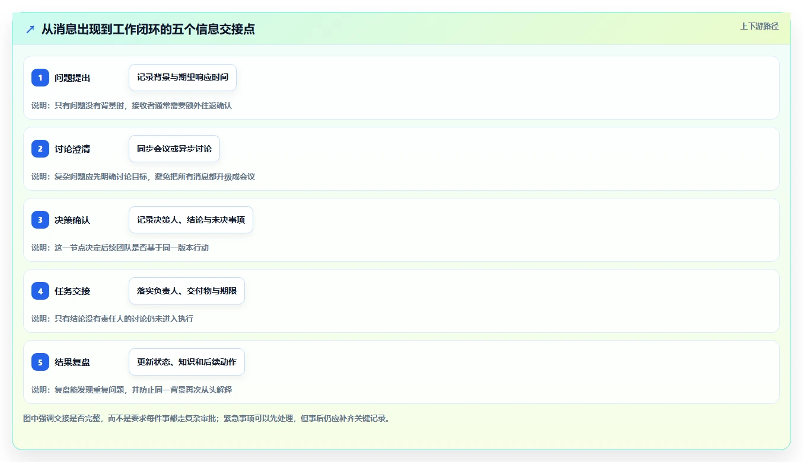Click the note 复盘能发现重复问题
Screen dimensions: 803x462
tap(90, 390)
